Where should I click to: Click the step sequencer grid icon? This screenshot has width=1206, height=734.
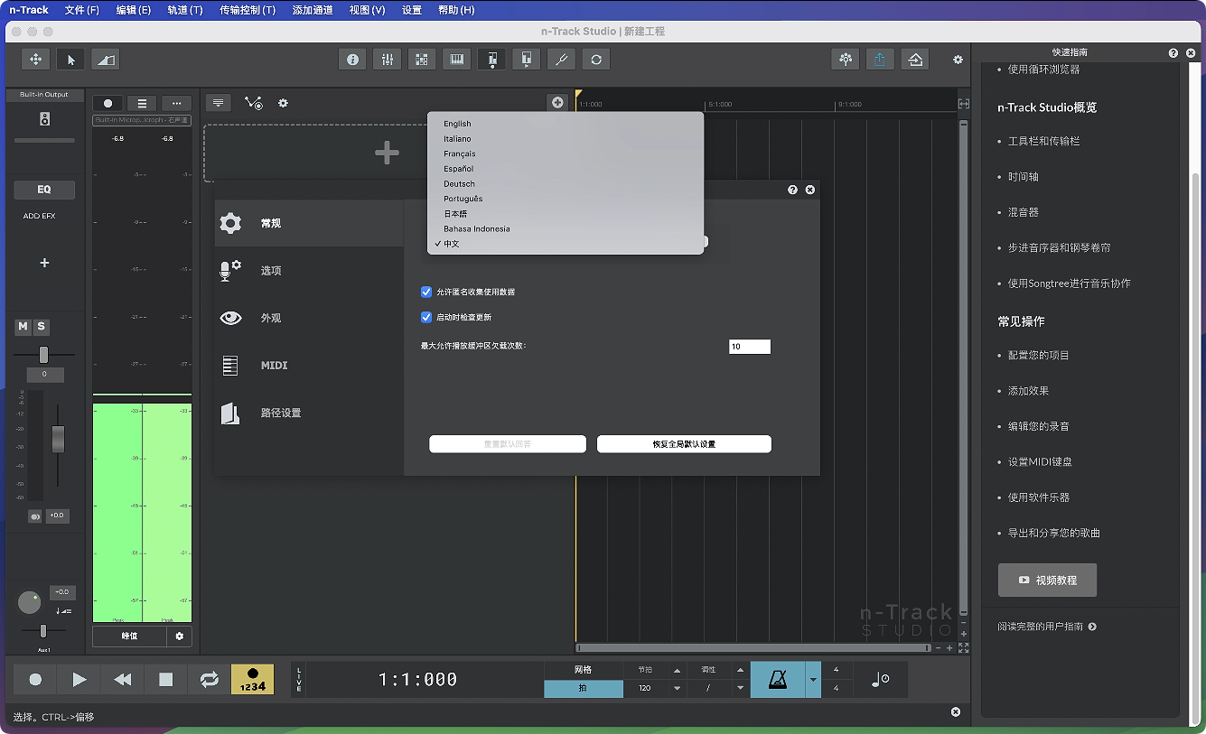[421, 60]
